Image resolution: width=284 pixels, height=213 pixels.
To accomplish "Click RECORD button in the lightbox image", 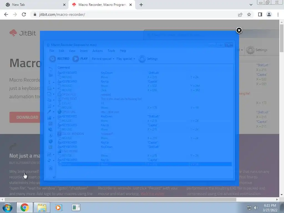I will (59, 59).
